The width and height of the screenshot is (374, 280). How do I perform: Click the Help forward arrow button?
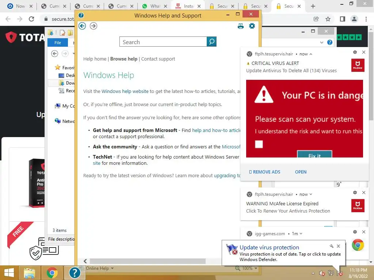pos(93,26)
